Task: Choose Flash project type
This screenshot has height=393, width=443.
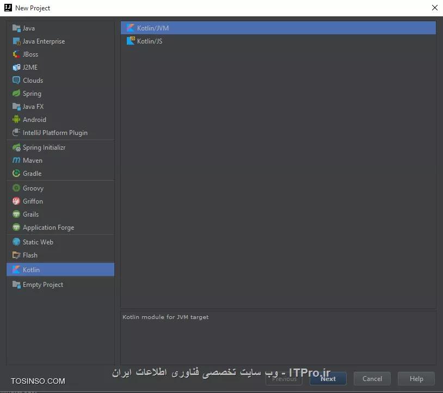Action: pyautogui.click(x=60, y=255)
